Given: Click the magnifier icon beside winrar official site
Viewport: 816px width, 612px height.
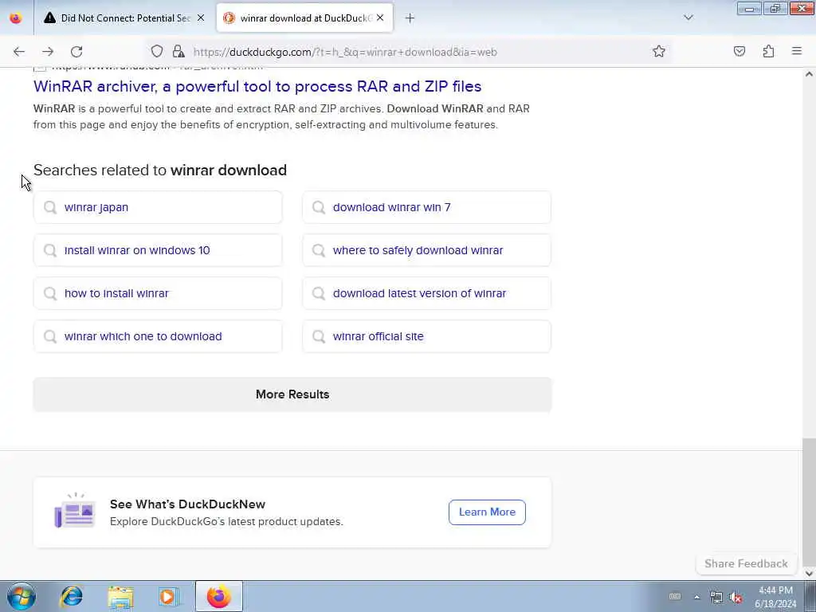Looking at the screenshot, I should pyautogui.click(x=319, y=336).
